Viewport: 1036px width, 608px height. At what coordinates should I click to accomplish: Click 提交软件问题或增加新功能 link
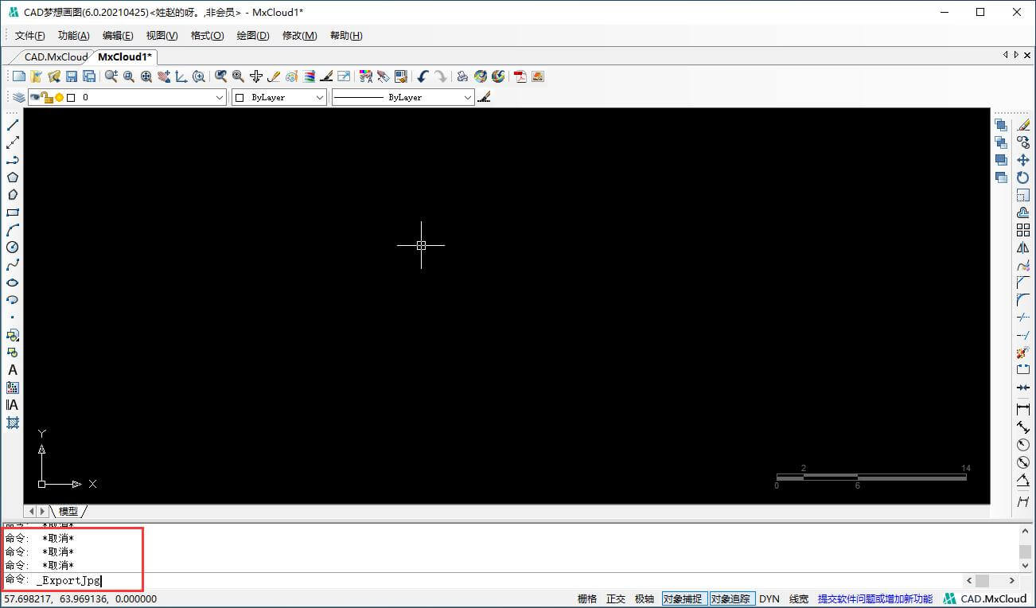click(875, 598)
